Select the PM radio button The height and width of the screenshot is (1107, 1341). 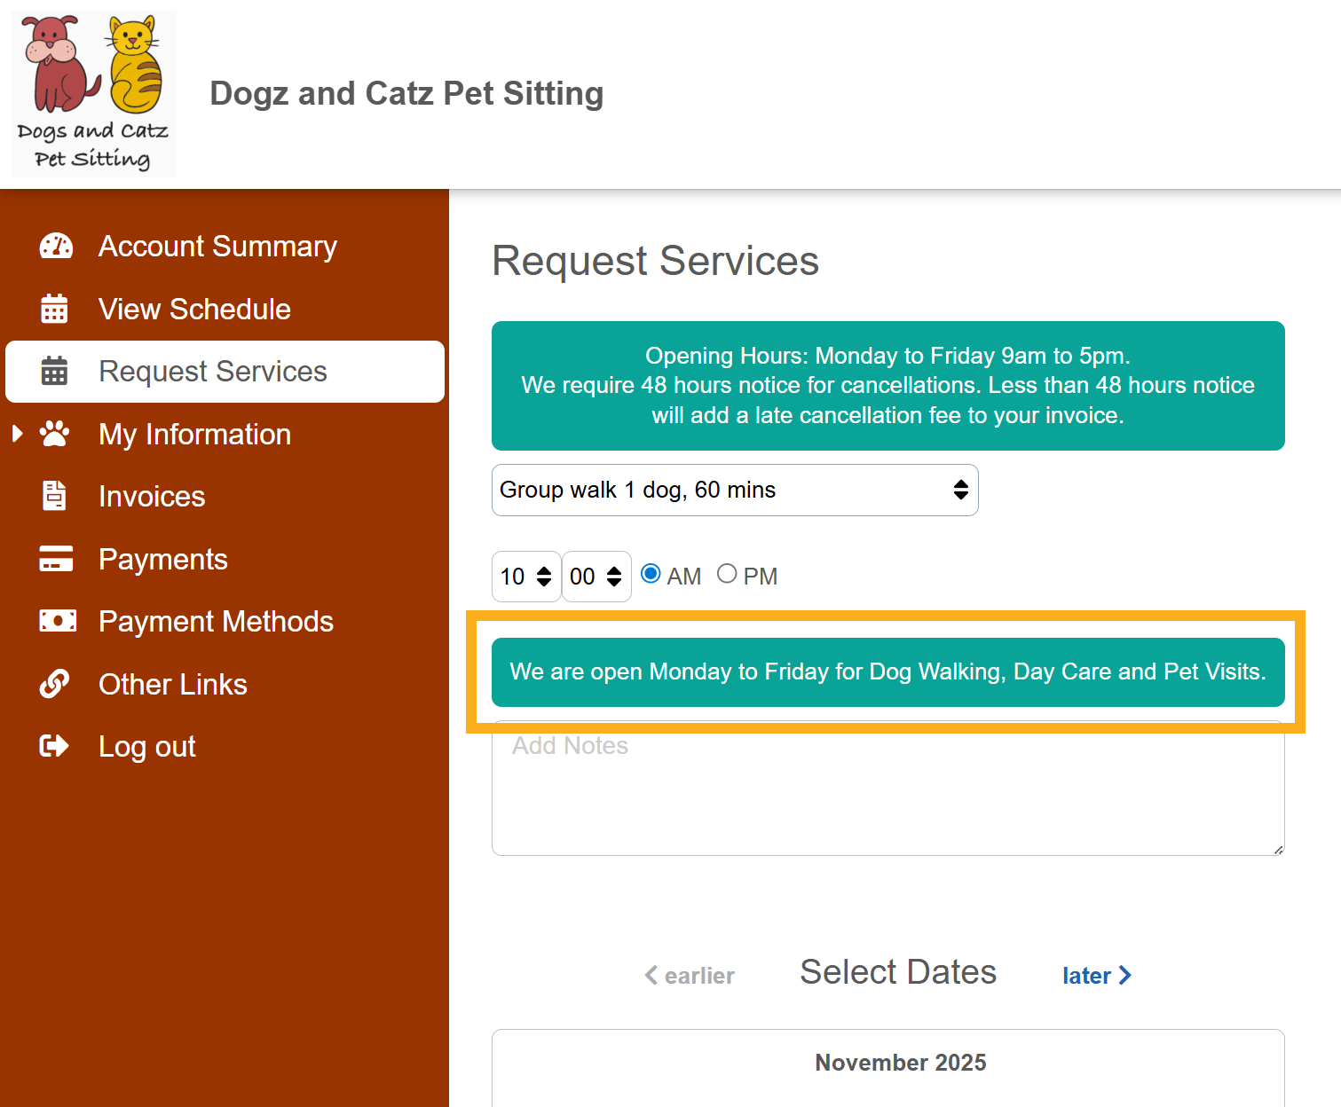click(727, 573)
